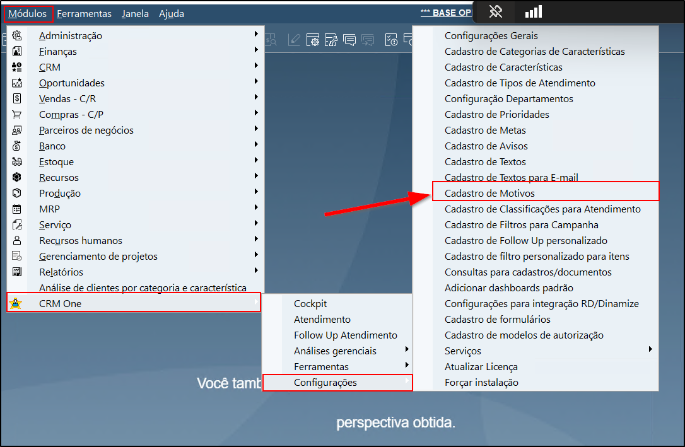This screenshot has width=685, height=447.
Task: Expand the Análises gerenciais submenu arrow
Action: coord(407,349)
